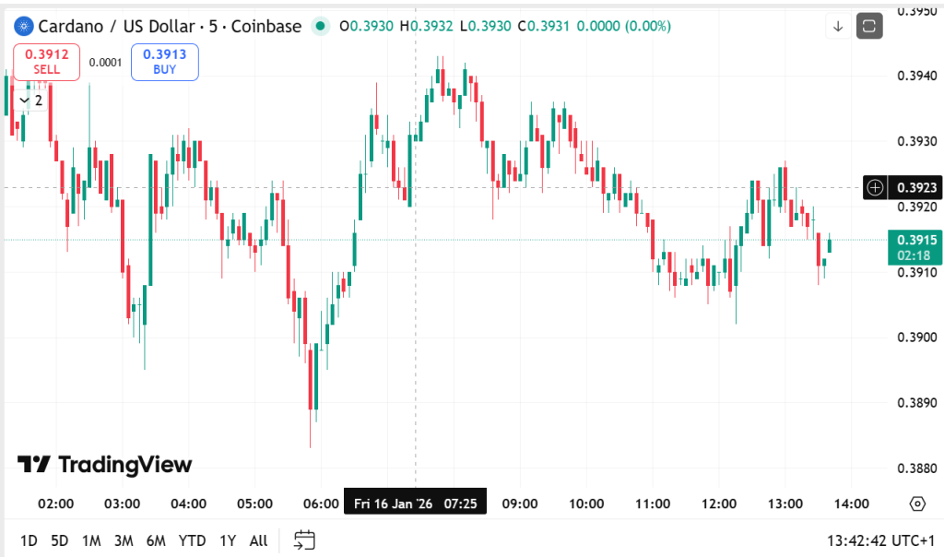Click the plus icon beside the 0.3923 price label

[876, 187]
